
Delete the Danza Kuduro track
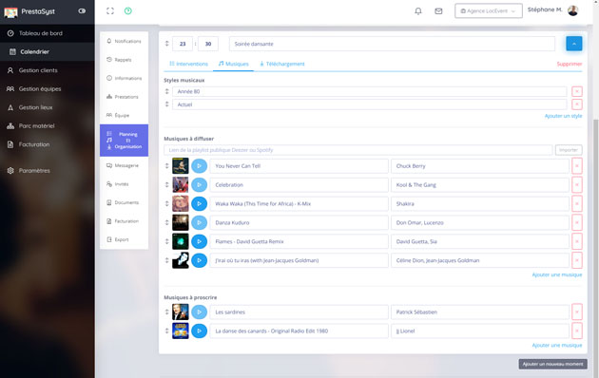pyautogui.click(x=577, y=222)
